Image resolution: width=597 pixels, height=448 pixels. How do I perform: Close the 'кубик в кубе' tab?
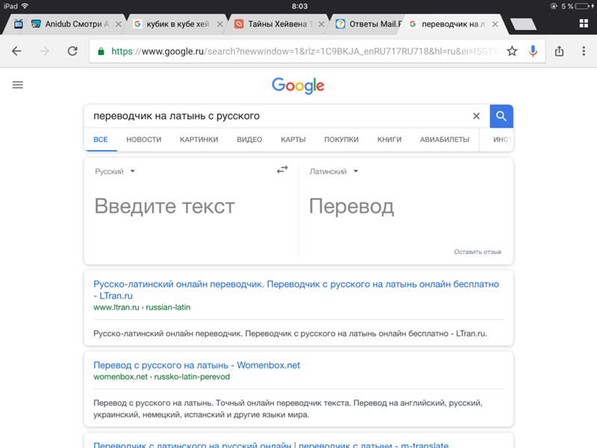tap(219, 24)
